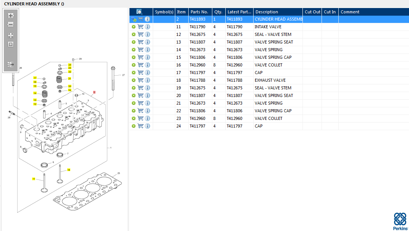Click the gear icon for item 16
Image resolution: width=409 pixels, height=231 pixels.
coord(134,65)
